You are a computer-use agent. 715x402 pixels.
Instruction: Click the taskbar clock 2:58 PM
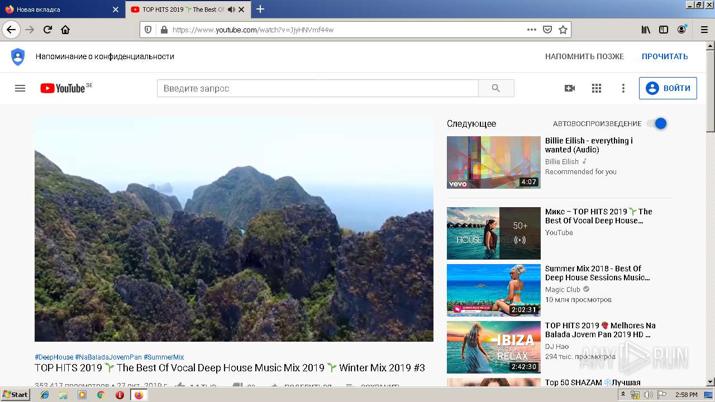[687, 395]
